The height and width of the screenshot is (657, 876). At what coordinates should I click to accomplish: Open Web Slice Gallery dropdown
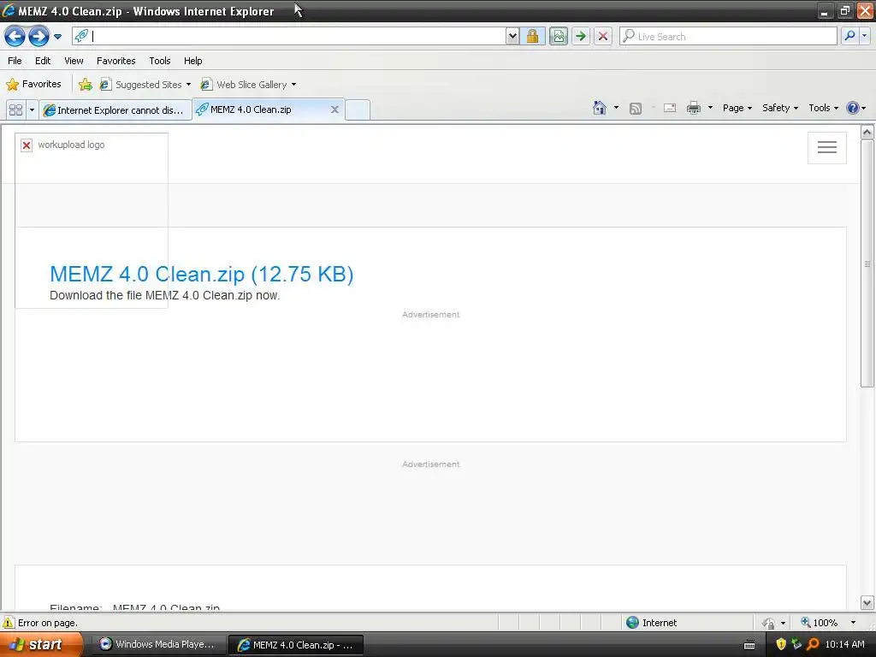coord(249,85)
